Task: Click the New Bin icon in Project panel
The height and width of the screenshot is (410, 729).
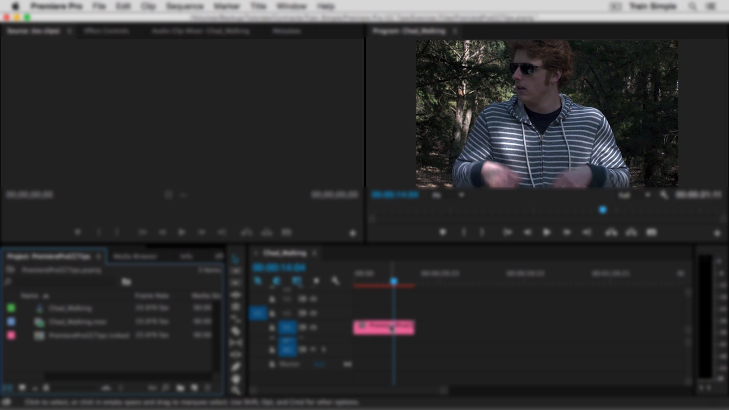Action: pos(181,388)
